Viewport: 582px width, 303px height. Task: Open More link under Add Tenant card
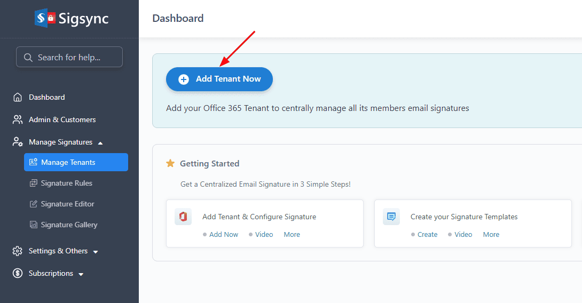click(x=292, y=234)
